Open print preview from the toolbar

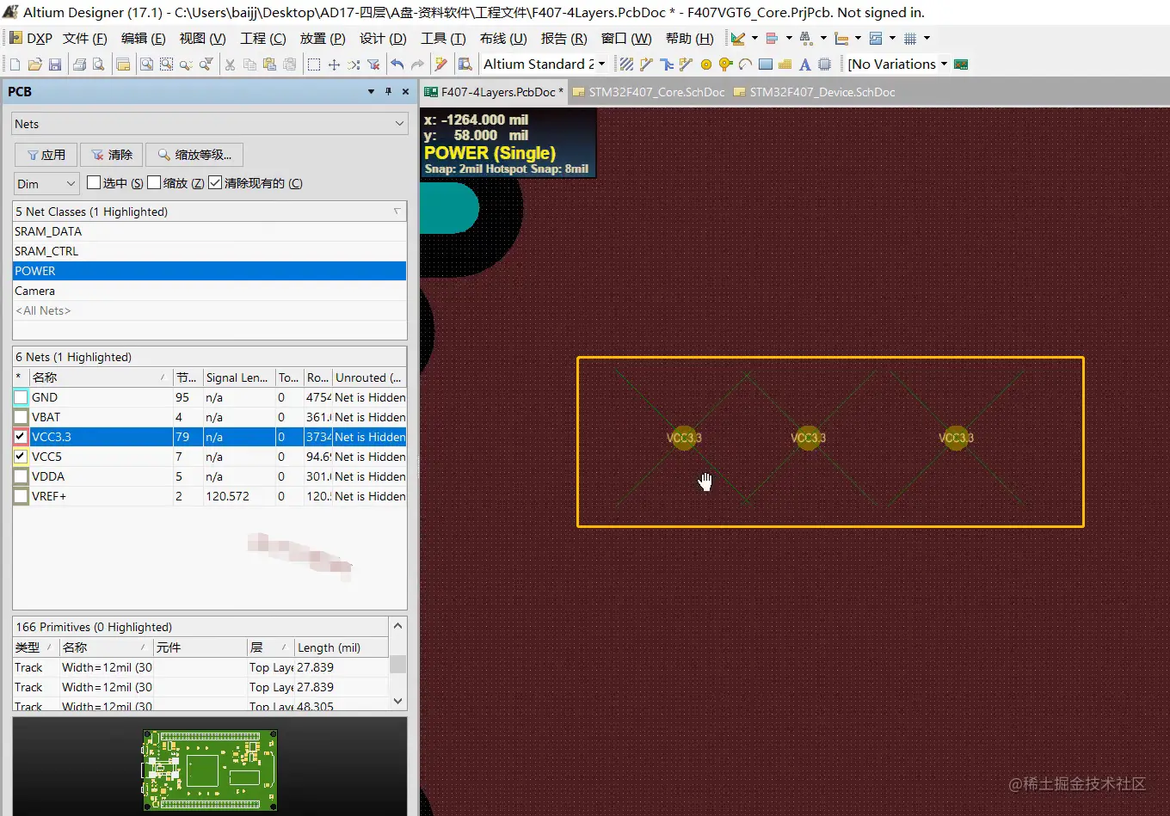tap(98, 64)
